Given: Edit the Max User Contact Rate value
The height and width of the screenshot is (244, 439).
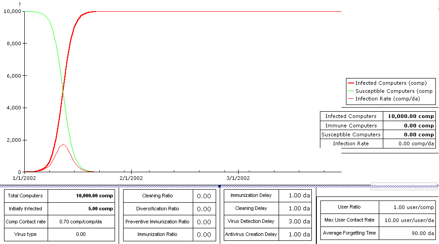Looking at the screenshot, I should (408, 220).
